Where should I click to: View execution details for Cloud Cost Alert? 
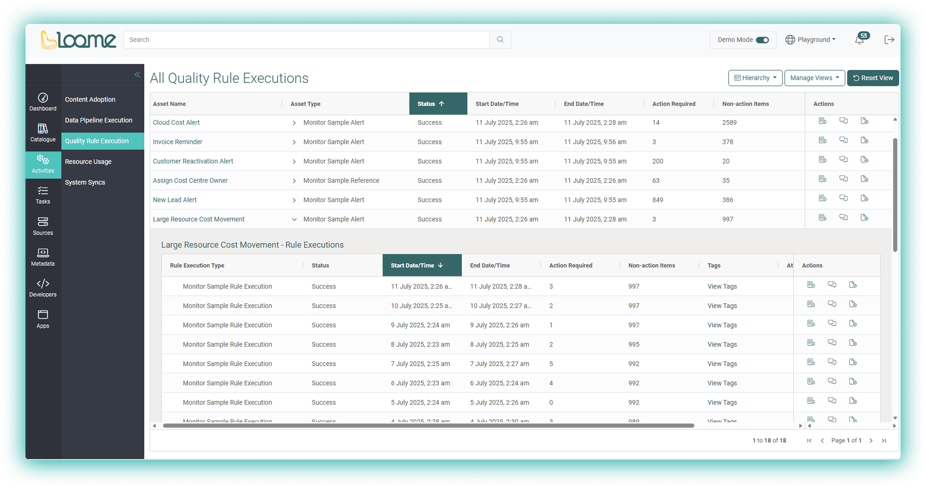pyautogui.click(x=822, y=121)
